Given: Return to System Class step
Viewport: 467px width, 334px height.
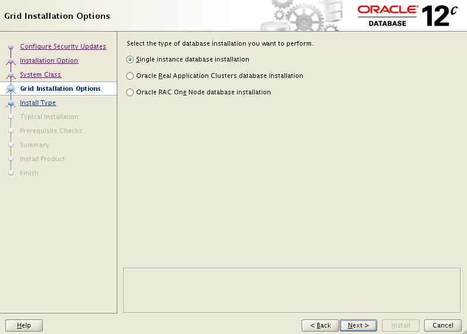Looking at the screenshot, I should coord(40,74).
